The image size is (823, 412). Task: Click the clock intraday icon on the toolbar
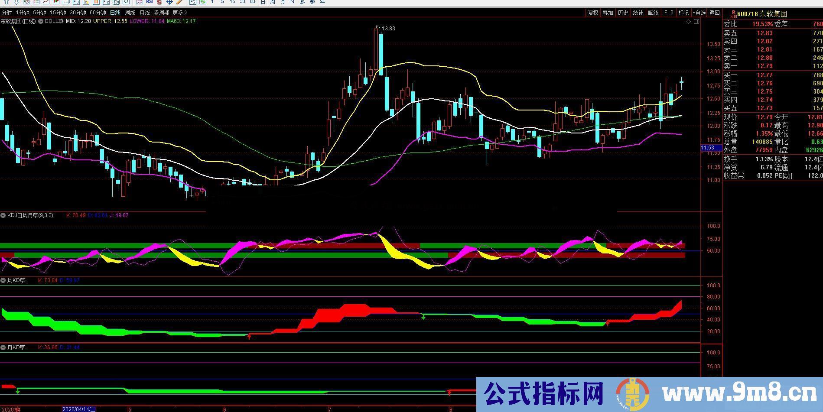pos(126,2)
